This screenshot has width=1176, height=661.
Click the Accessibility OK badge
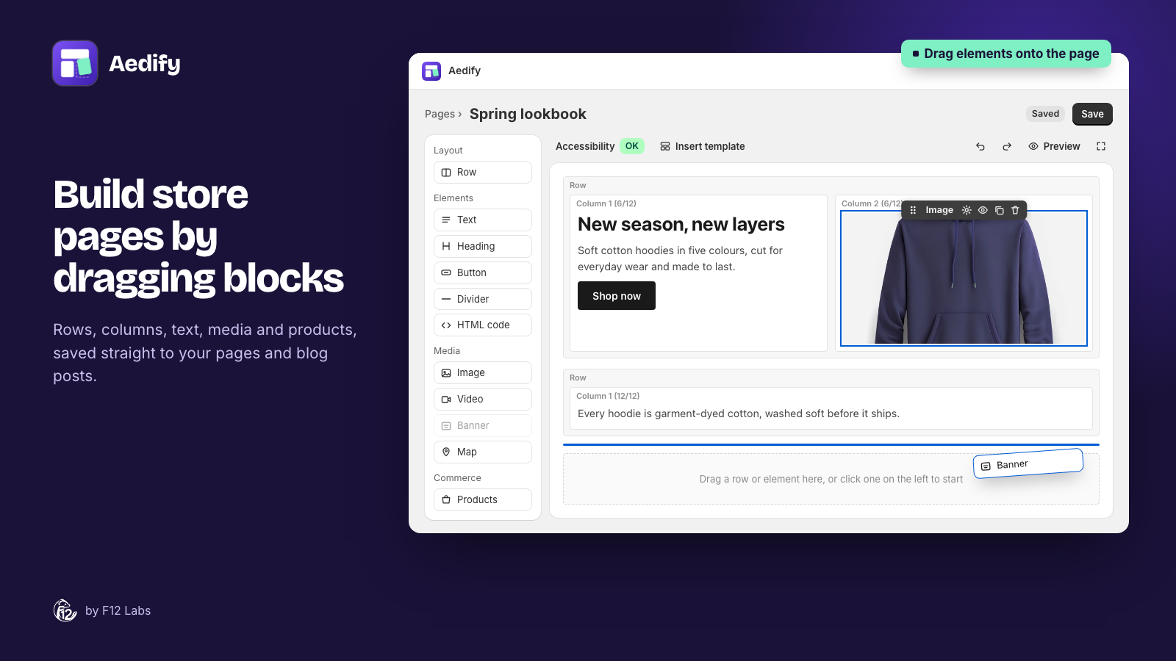coord(631,146)
